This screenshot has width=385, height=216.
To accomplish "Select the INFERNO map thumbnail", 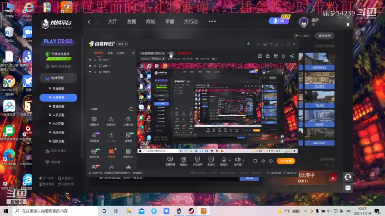I will click(x=319, y=61).
